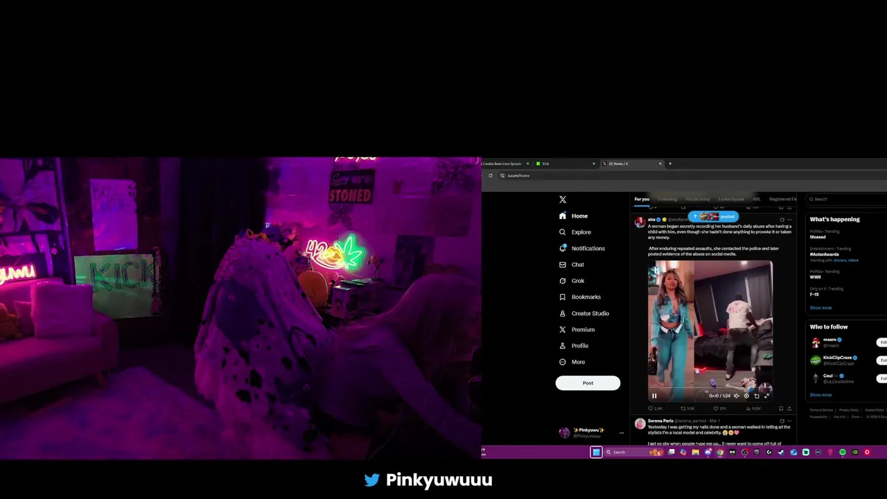
Task: Open Outlook from the taskbar
Action: tap(793, 453)
